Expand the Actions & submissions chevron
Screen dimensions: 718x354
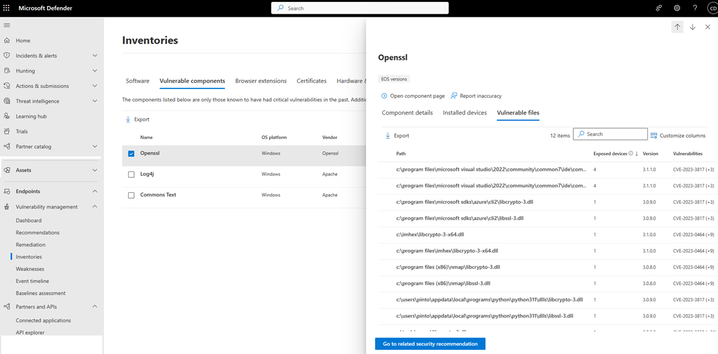(95, 86)
